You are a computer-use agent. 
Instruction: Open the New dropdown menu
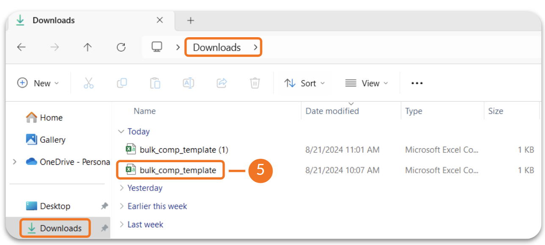point(38,83)
